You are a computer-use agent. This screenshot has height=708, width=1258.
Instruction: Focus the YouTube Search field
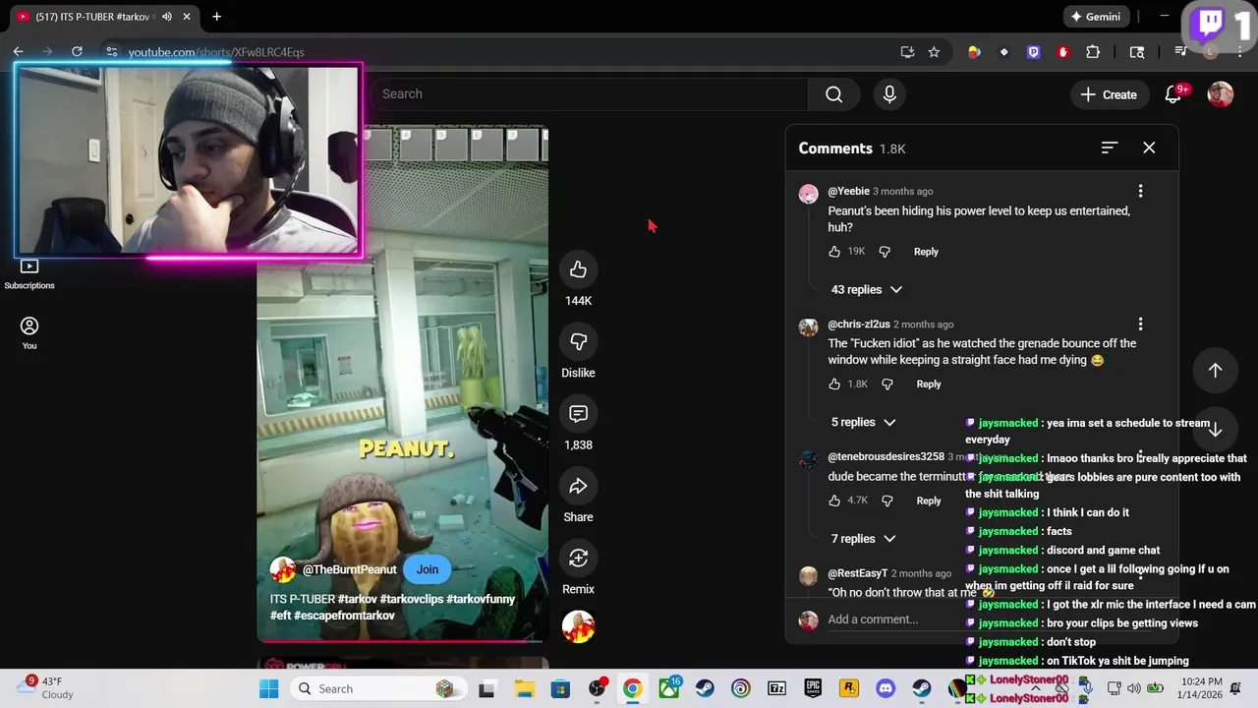pyautogui.click(x=590, y=94)
